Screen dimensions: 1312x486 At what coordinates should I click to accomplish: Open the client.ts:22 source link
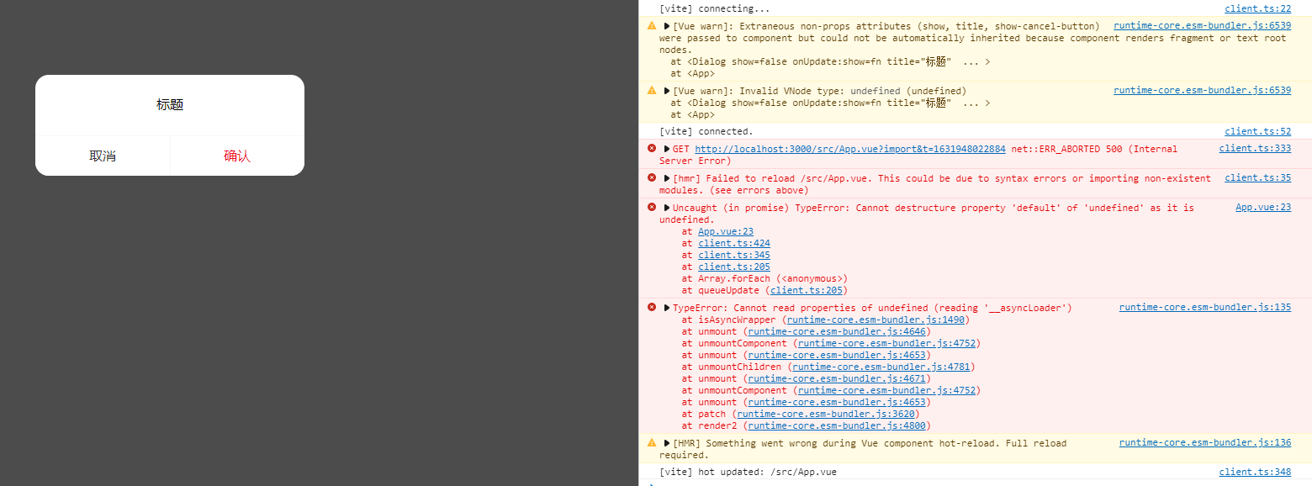coord(1256,8)
